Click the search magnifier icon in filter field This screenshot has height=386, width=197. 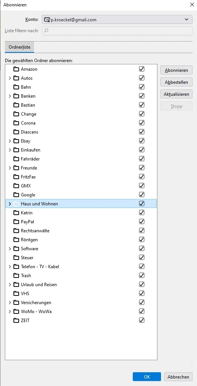tap(46, 31)
